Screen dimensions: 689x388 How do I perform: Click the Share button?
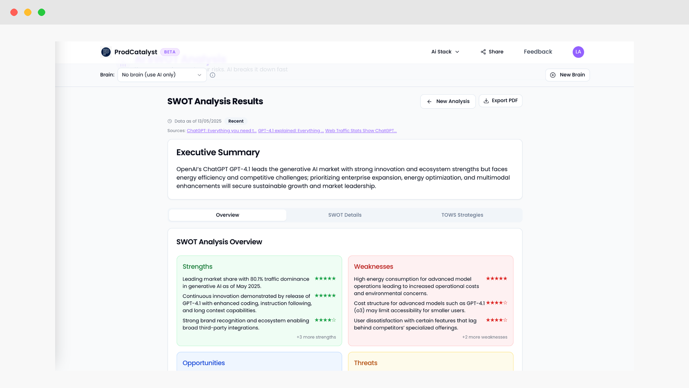492,52
